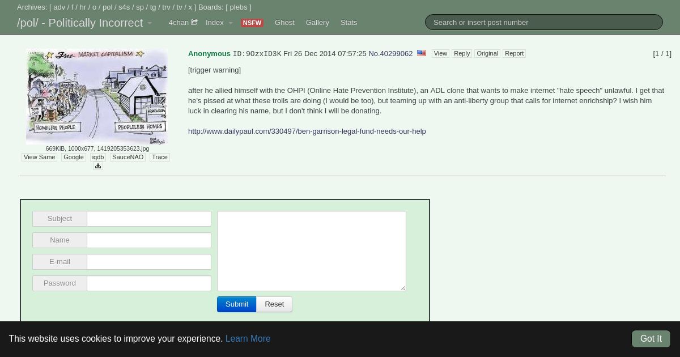Click the [1 / 1] post counter
This screenshot has height=357, width=680.
point(662,54)
